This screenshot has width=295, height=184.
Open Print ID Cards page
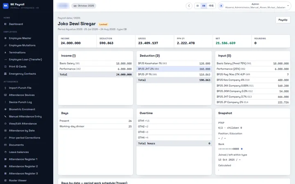pos(18,67)
